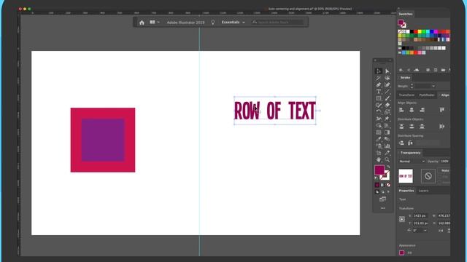This screenshot has height=262, width=467.
Task: Select the Paintbrush tool
Action: click(387, 98)
